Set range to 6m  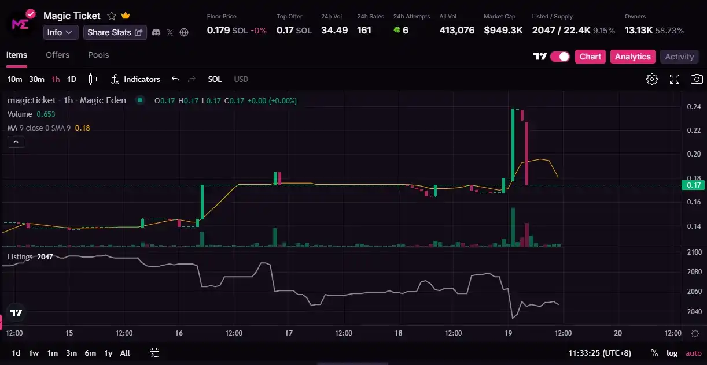[90, 353]
